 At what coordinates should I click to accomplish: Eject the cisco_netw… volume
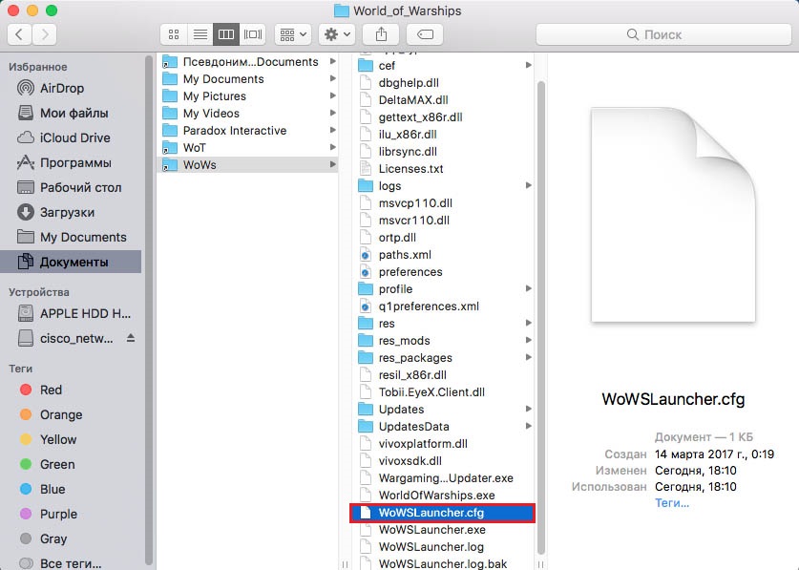pyautogui.click(x=131, y=338)
